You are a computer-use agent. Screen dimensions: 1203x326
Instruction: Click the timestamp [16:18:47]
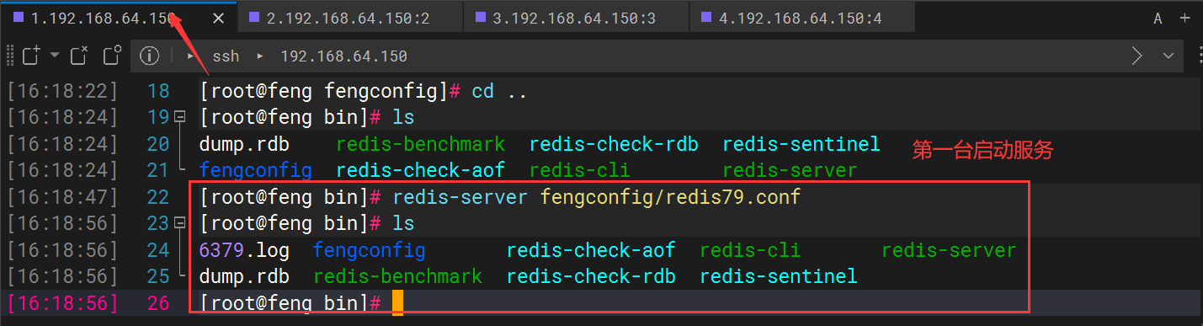(x=63, y=197)
